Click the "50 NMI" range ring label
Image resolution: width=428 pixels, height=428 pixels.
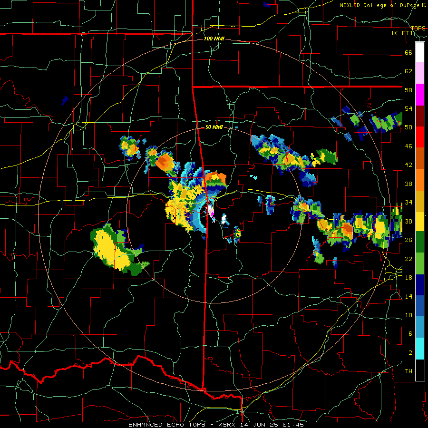(x=214, y=127)
